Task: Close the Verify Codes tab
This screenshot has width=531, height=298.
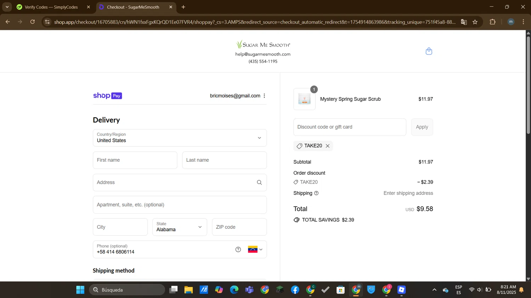Action: point(88,7)
